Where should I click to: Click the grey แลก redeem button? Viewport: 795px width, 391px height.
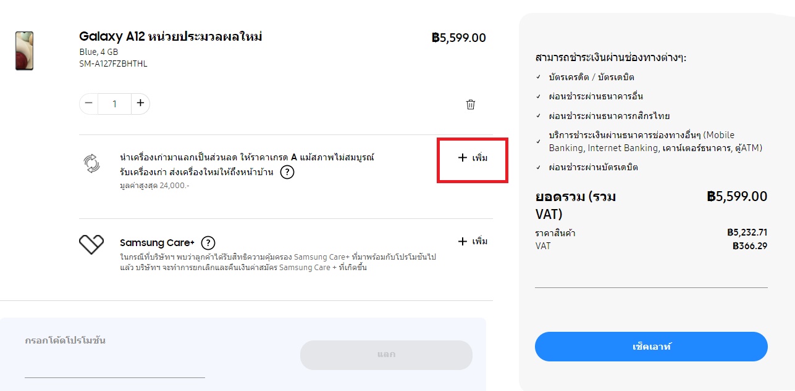point(386,355)
